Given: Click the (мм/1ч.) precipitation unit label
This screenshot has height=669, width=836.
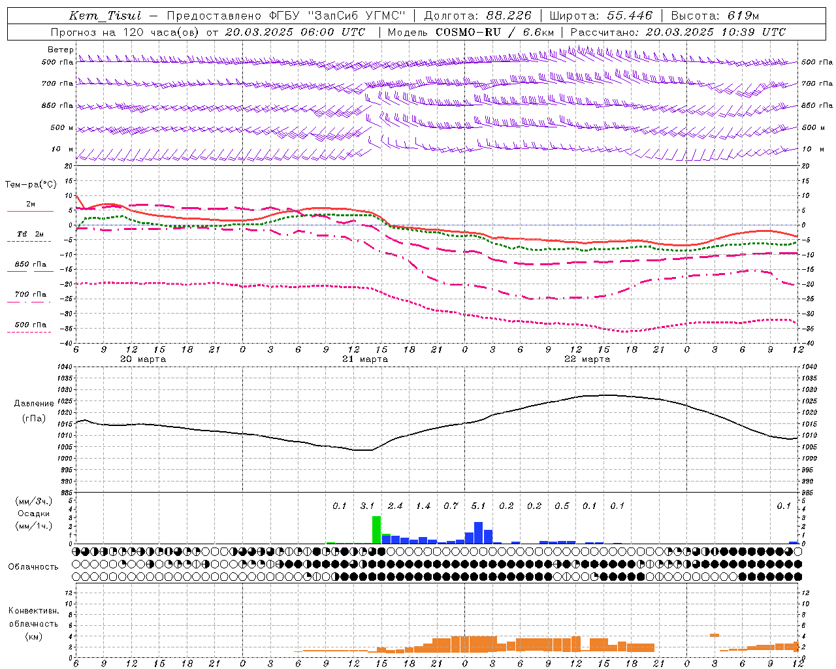Looking at the screenshot, I should point(34,525).
